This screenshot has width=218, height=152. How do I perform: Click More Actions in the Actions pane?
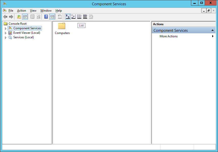coord(168,36)
